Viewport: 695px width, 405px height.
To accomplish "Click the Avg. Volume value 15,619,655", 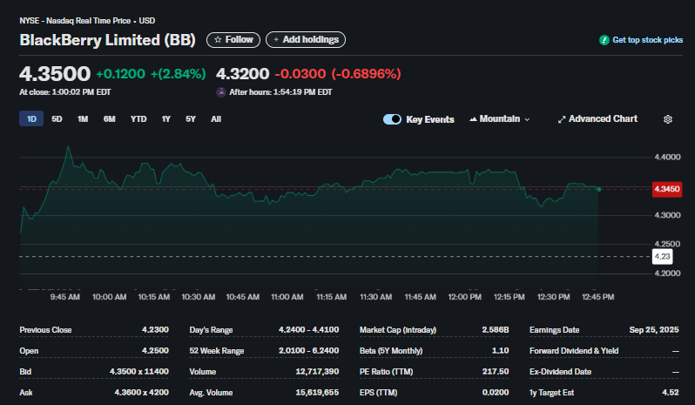I will pyautogui.click(x=317, y=392).
